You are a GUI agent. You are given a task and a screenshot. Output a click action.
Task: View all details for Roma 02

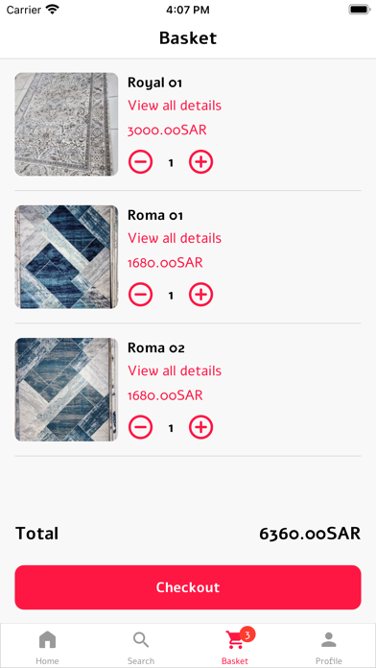pos(175,370)
